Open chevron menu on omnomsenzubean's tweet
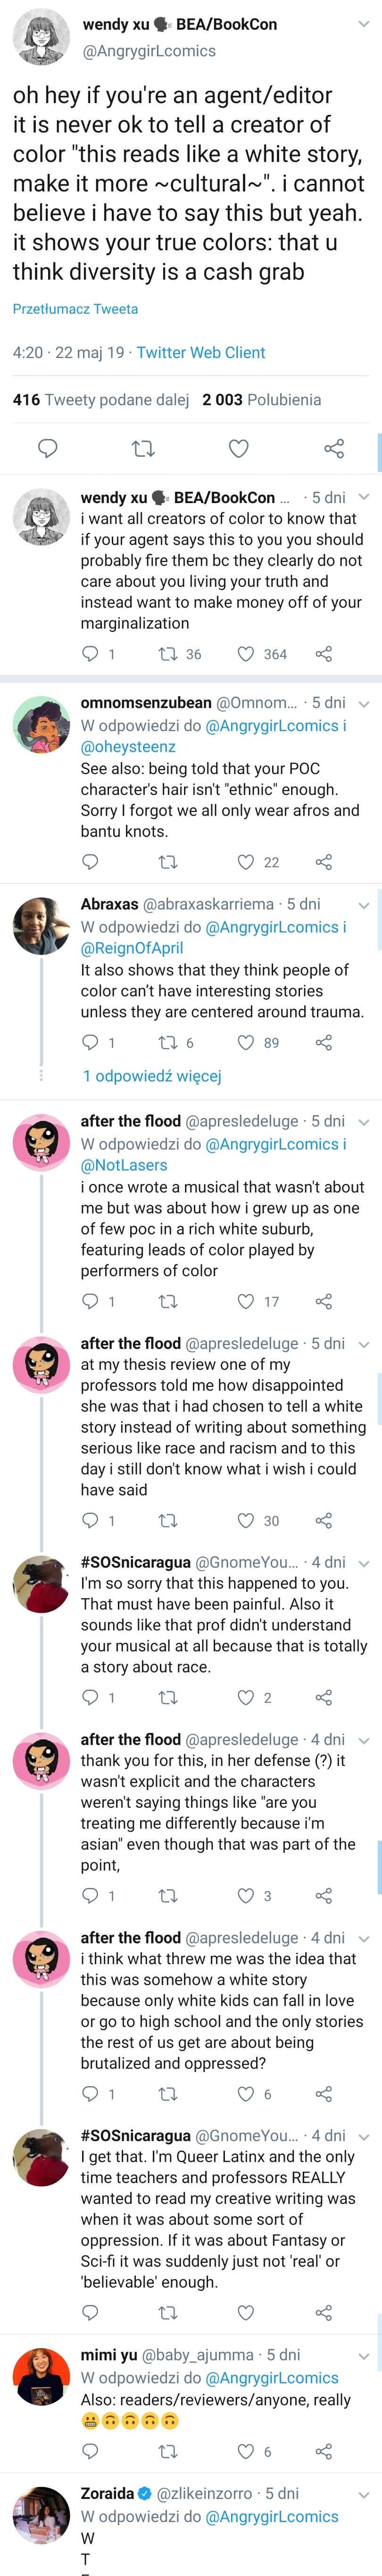The image size is (382, 2576). tap(363, 704)
